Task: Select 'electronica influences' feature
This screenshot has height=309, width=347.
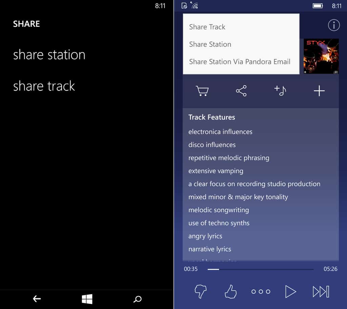Action: pos(220,132)
